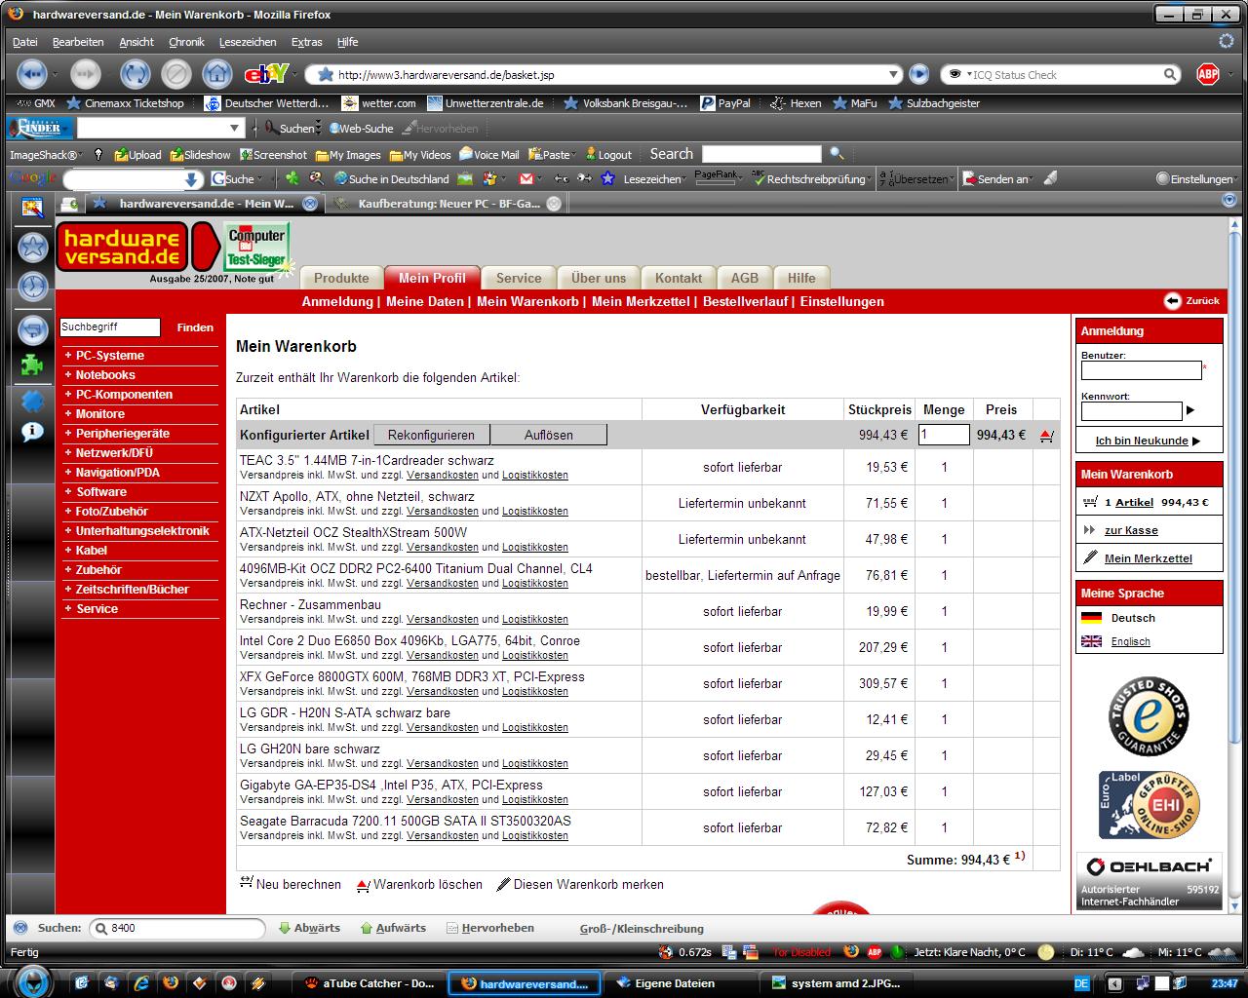Image resolution: width=1248 pixels, height=998 pixels.
Task: Open the Datei menu
Action: (24, 42)
